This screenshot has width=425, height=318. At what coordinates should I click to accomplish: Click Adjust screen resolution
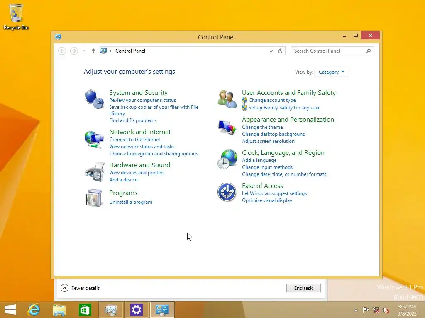269,141
